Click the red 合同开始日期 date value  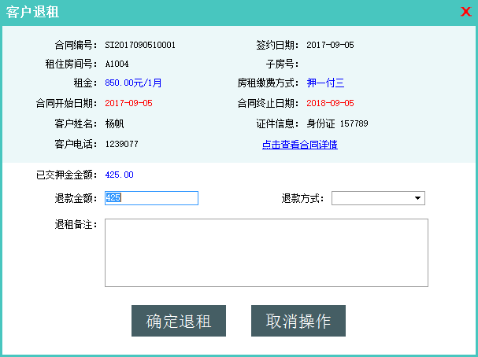pyautogui.click(x=128, y=103)
